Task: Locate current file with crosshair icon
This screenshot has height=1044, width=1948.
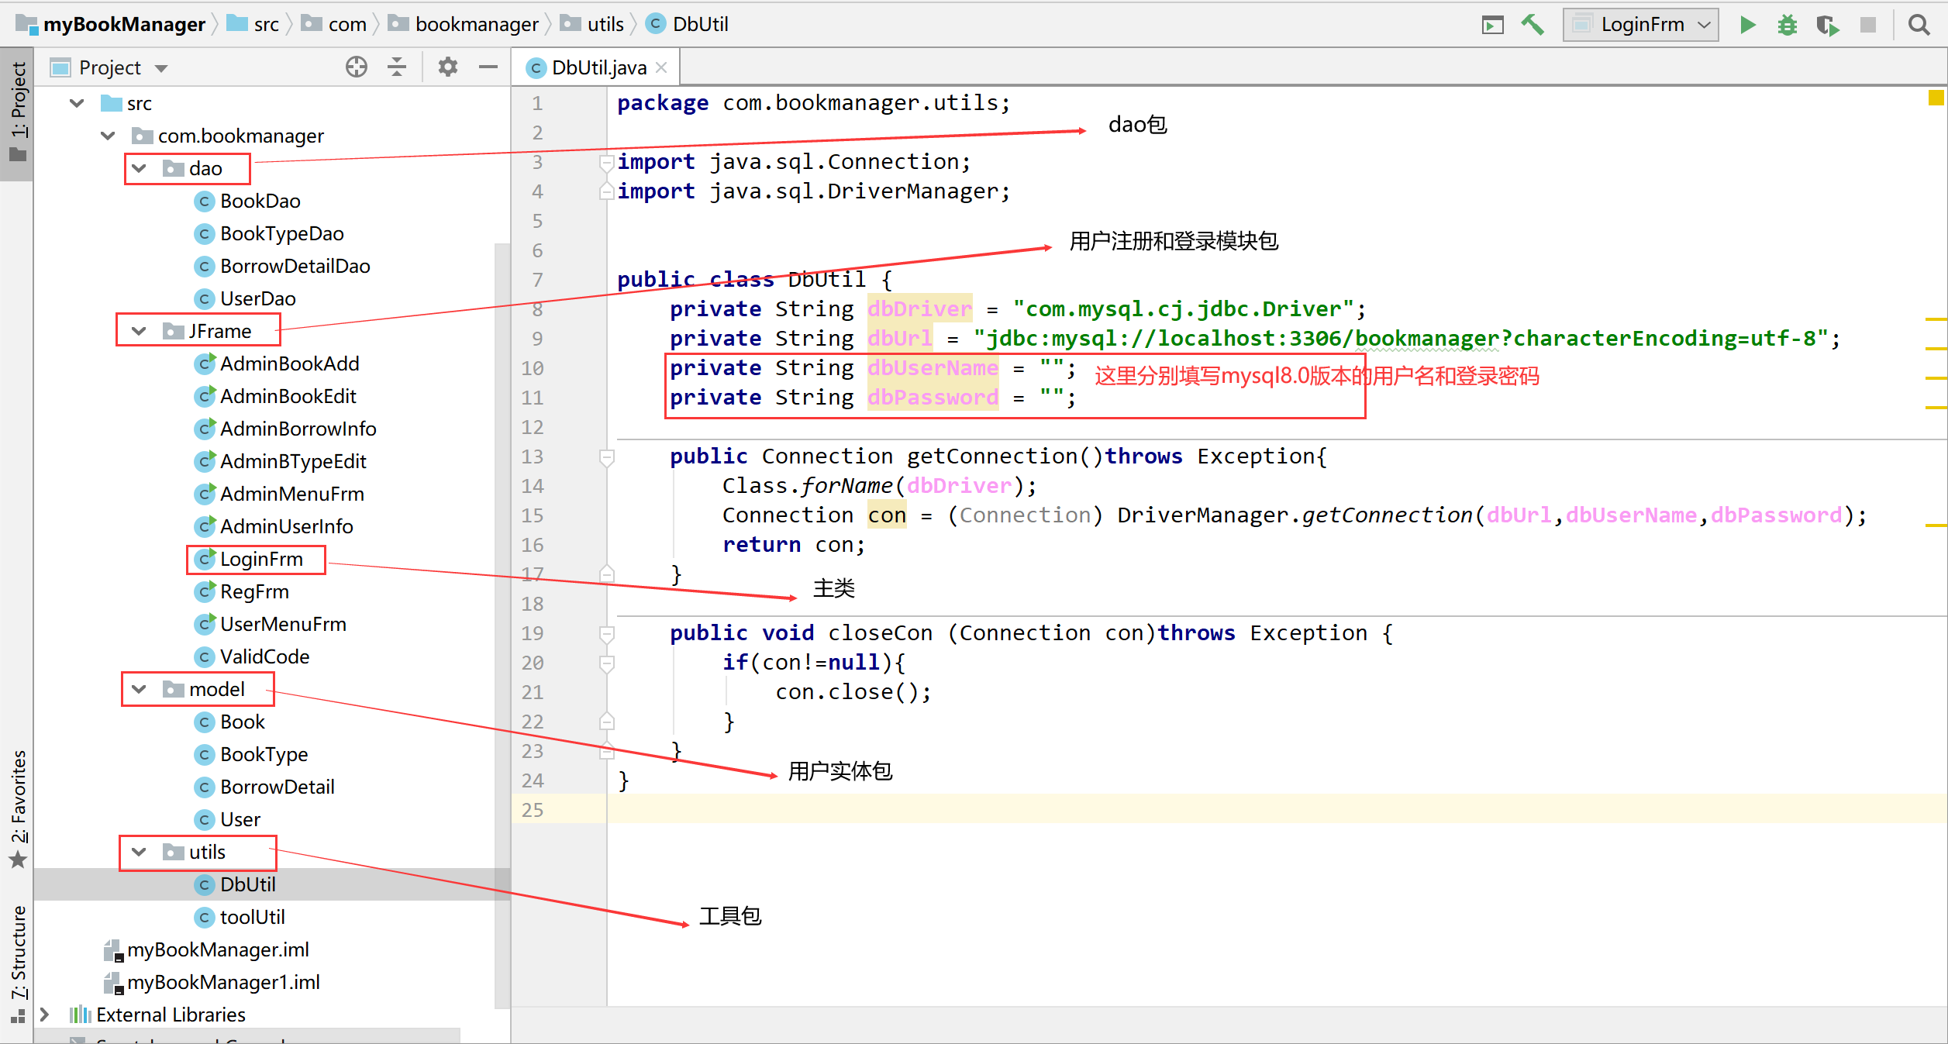Action: [357, 67]
